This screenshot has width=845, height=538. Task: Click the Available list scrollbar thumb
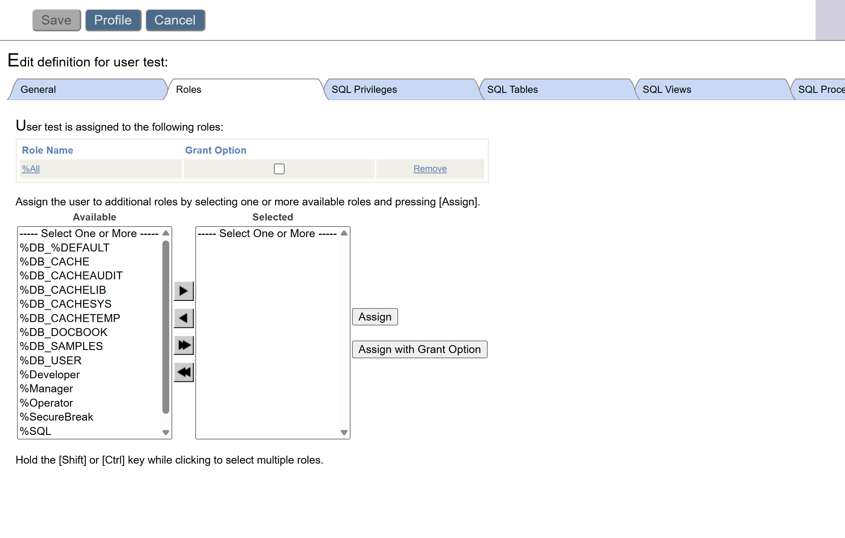(x=165, y=327)
